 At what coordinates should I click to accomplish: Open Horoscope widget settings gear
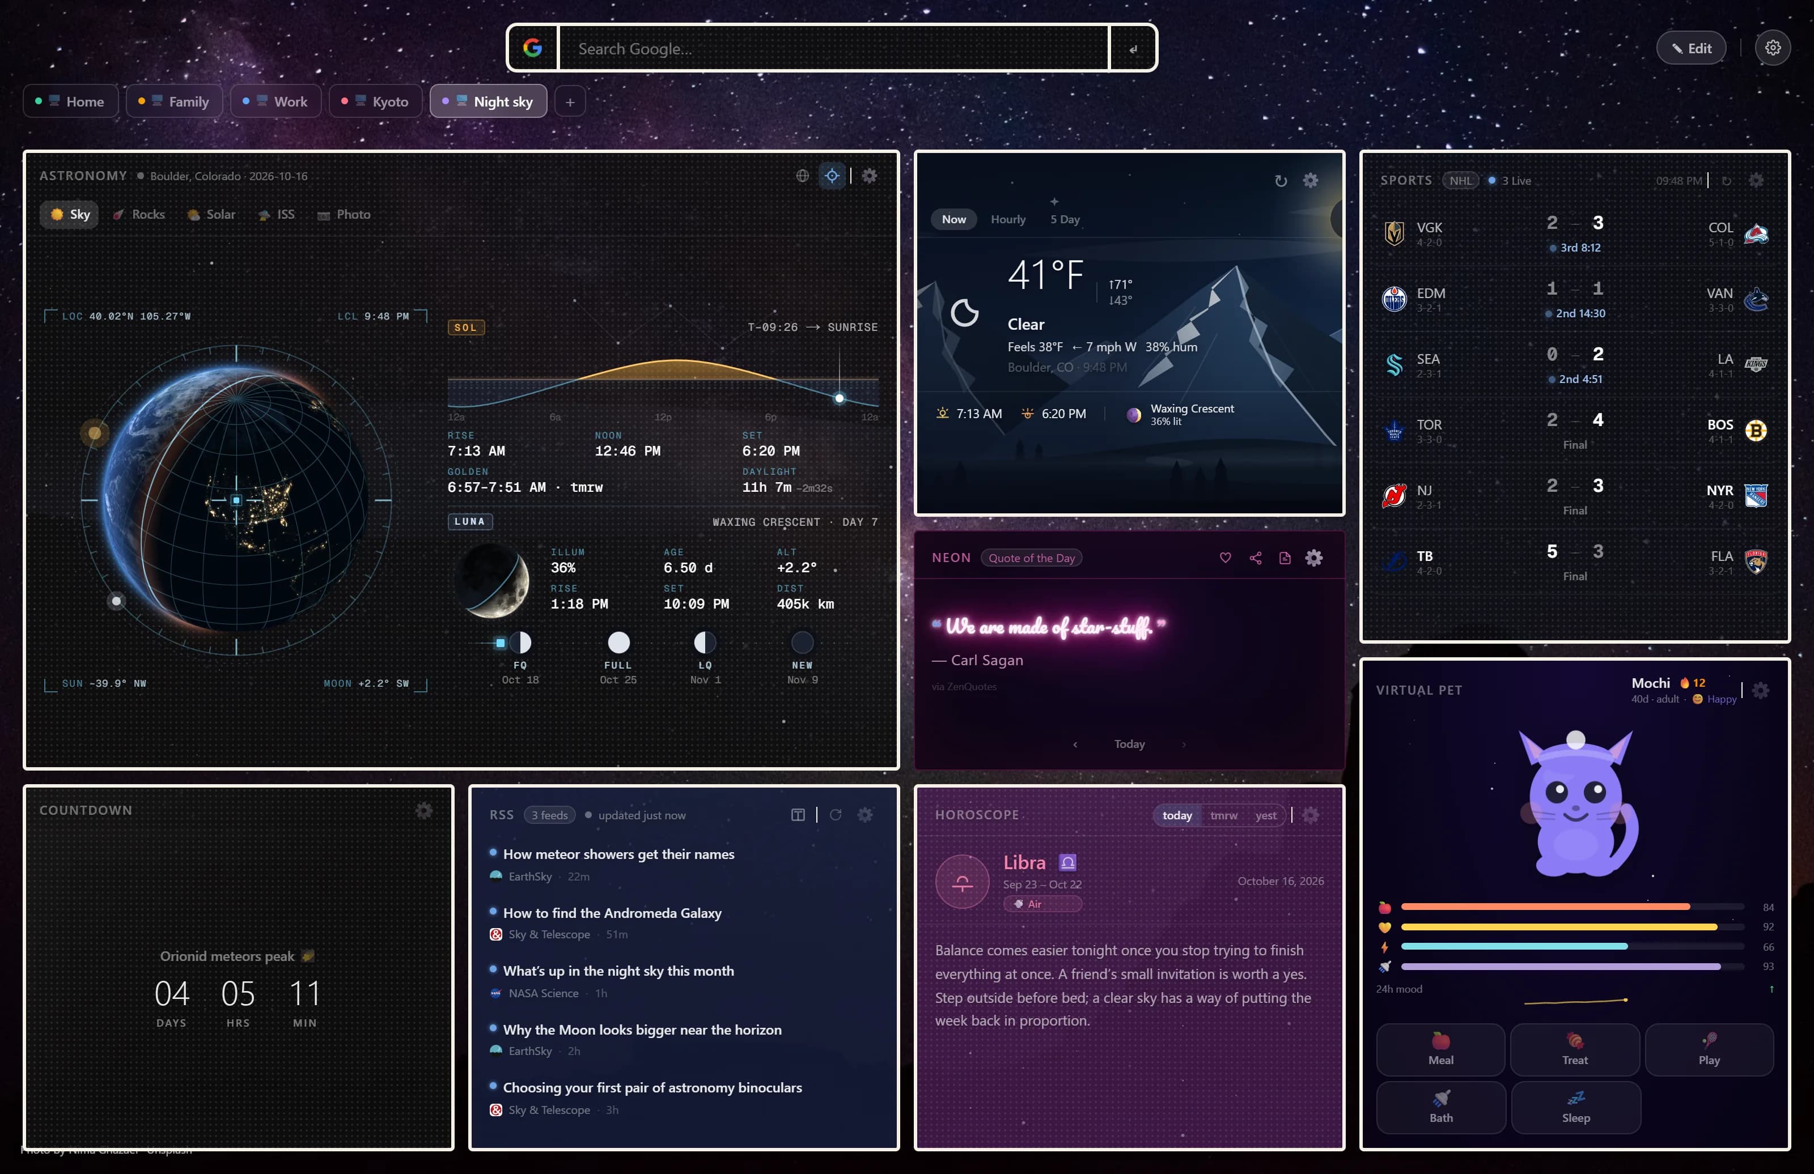[1310, 815]
